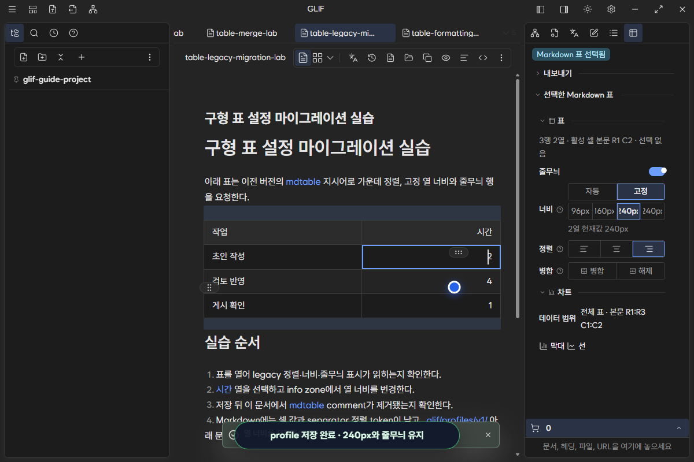The image size is (694, 462).
Task: Open the table tab in info panel
Action: [633, 33]
